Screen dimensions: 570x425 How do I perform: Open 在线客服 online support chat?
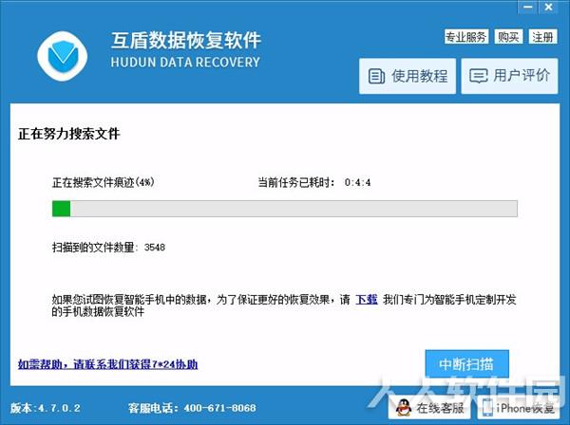tap(429, 408)
